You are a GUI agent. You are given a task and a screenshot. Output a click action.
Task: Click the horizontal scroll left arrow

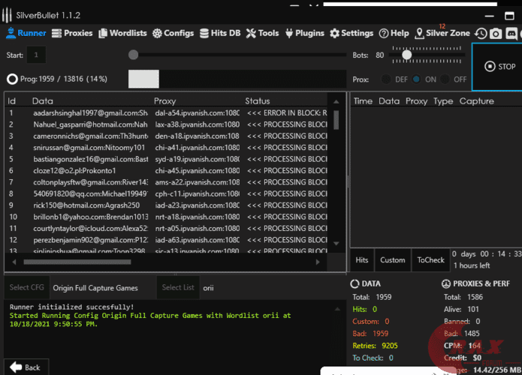[14, 262]
